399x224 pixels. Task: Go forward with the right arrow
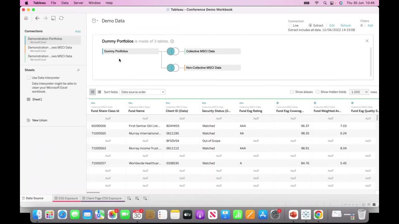tap(45, 18)
